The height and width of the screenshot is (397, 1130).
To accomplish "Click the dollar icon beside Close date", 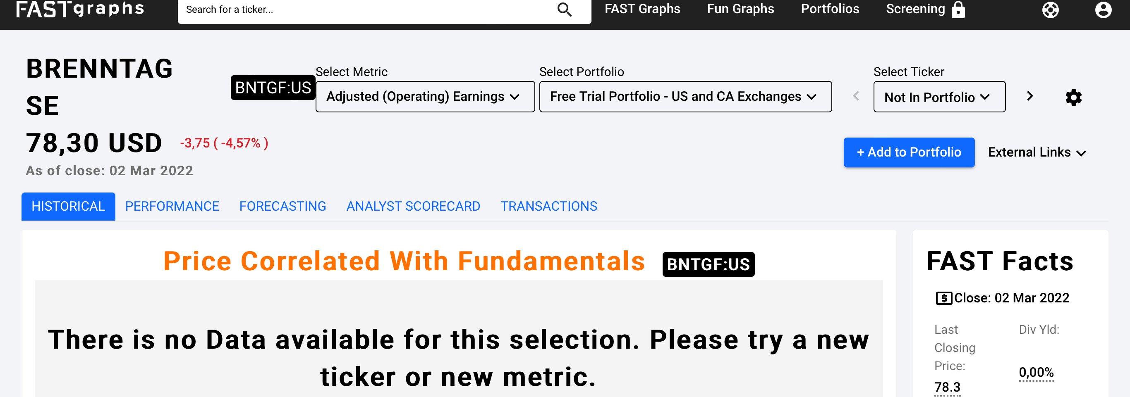I will click(x=943, y=298).
